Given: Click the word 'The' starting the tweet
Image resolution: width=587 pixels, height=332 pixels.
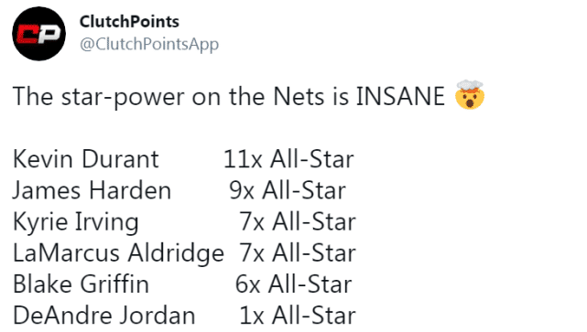Looking at the screenshot, I should [x=33, y=96].
